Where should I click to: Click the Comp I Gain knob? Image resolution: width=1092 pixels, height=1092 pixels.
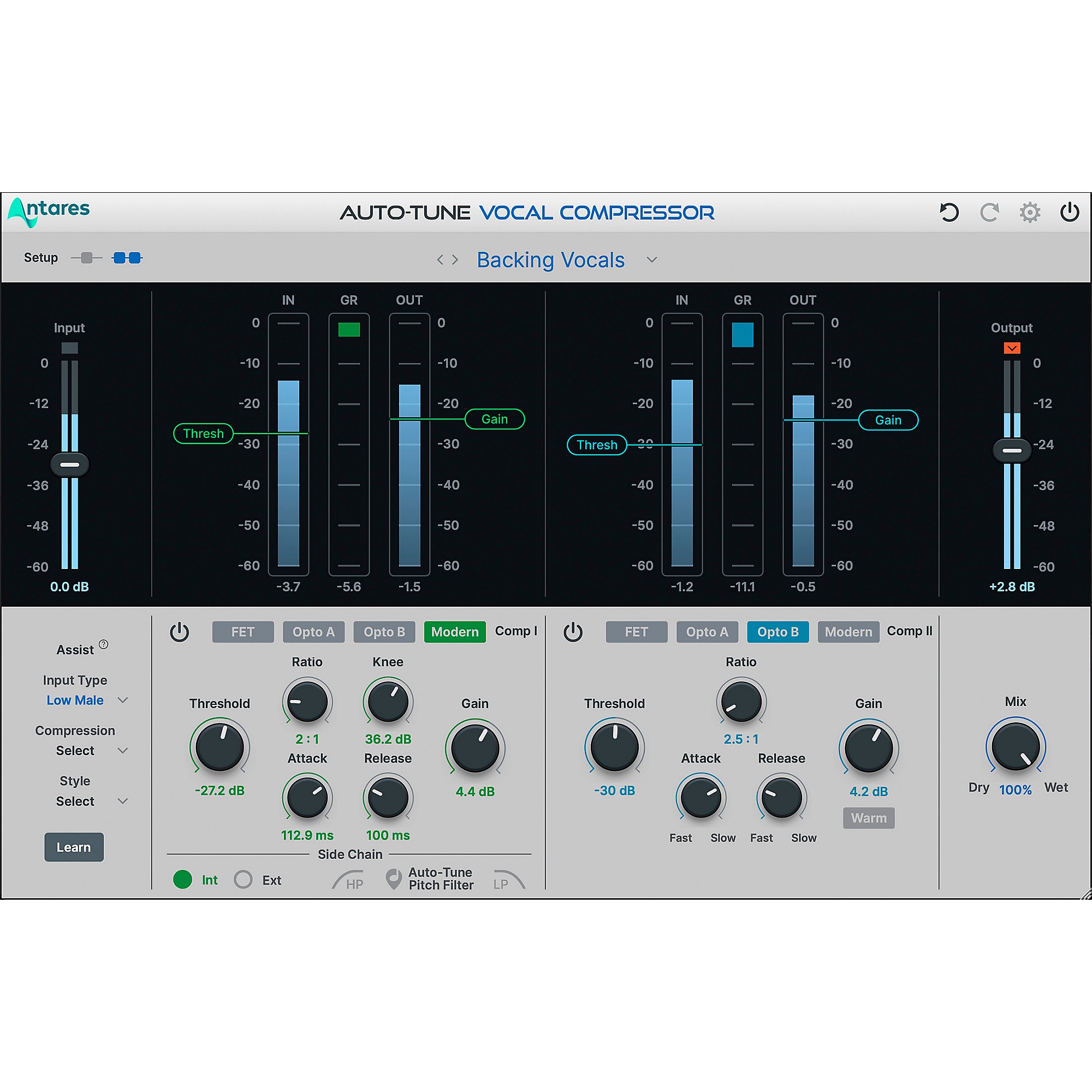coord(476,748)
